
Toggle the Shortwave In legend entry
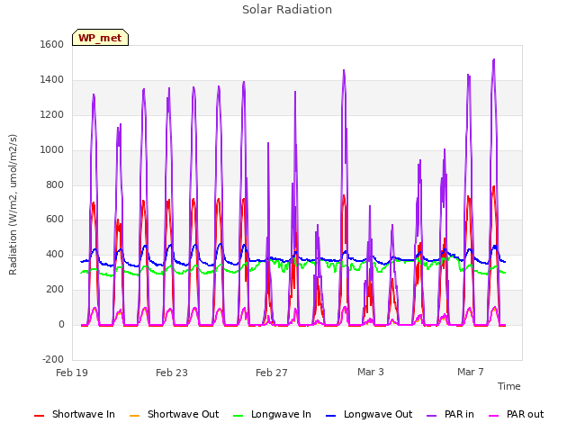pos(75,414)
